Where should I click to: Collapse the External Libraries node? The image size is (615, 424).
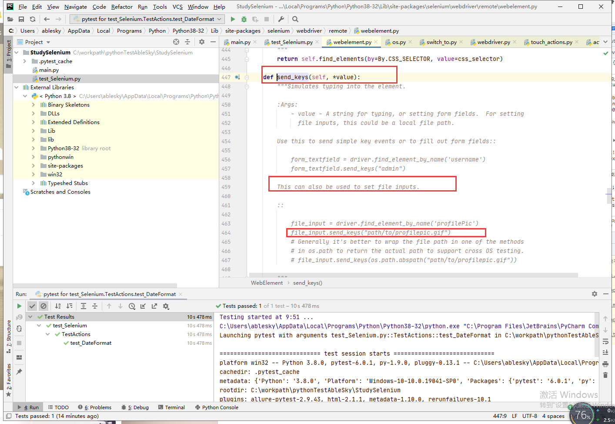coord(17,87)
